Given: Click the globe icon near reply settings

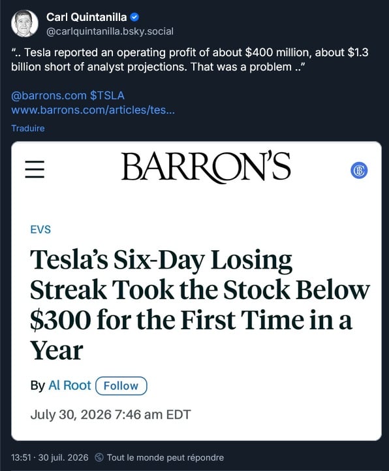Looking at the screenshot, I should 99,457.
